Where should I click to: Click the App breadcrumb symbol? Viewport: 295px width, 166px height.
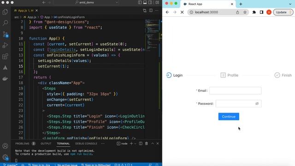pyautogui.click(x=45, y=17)
